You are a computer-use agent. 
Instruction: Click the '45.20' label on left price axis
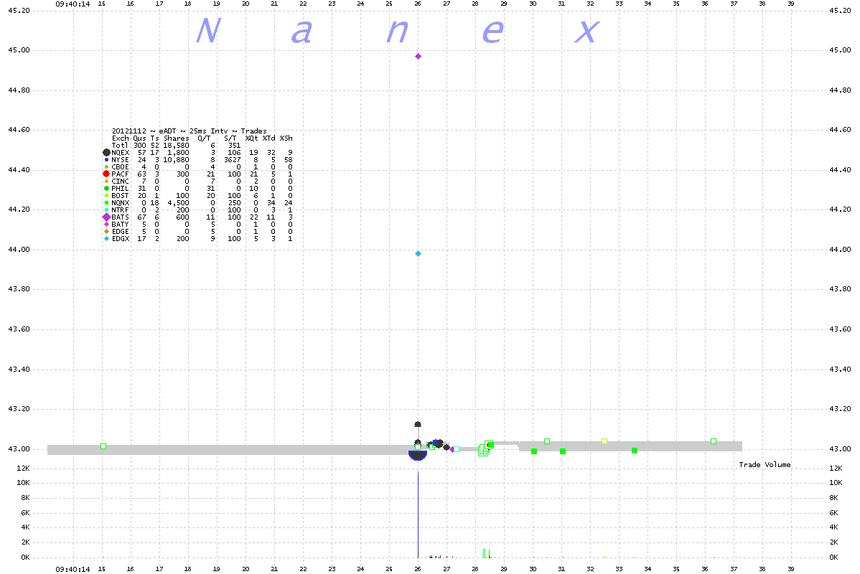click(x=19, y=11)
